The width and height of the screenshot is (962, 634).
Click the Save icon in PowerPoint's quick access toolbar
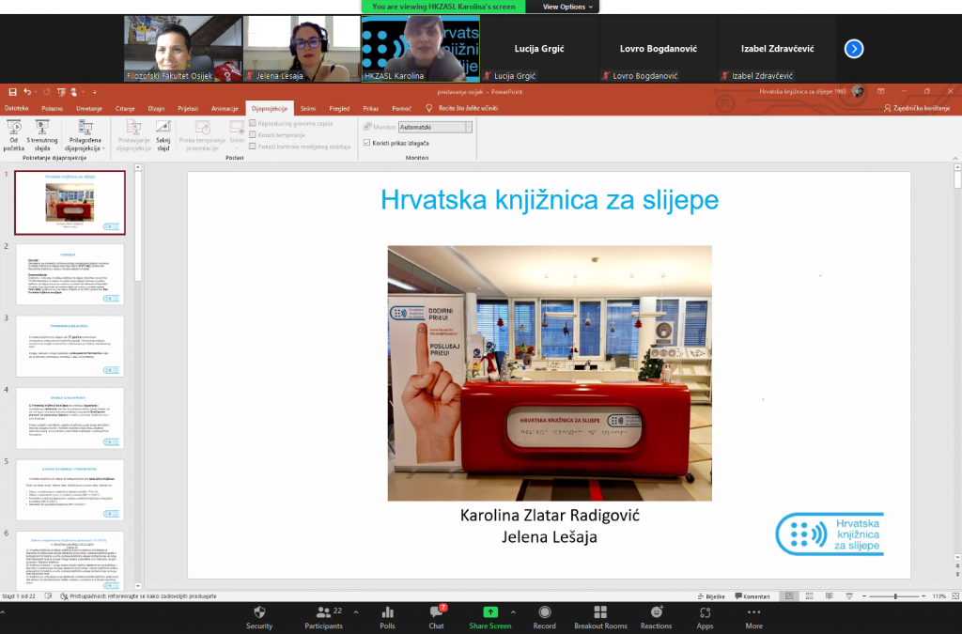click(x=12, y=92)
